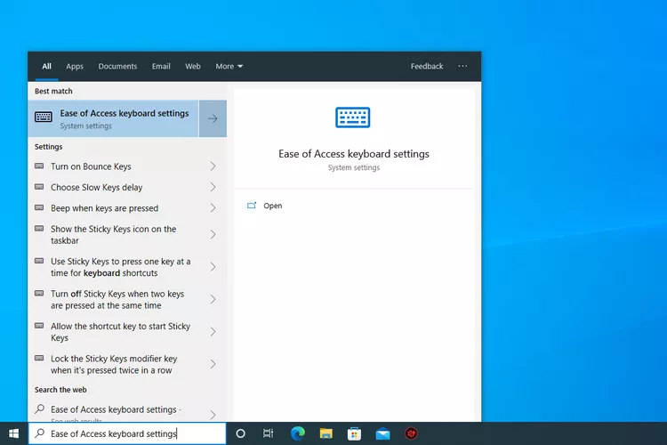Image resolution: width=667 pixels, height=445 pixels.
Task: Expand chevron for Allow the shortcut key result
Action: point(213,332)
